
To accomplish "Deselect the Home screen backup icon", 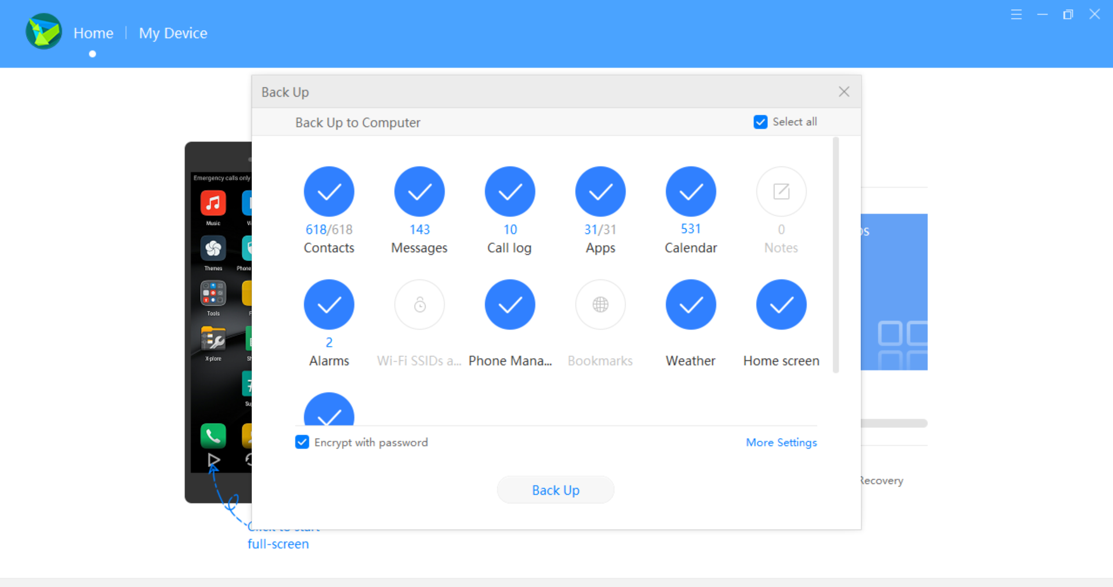I will coord(781,304).
